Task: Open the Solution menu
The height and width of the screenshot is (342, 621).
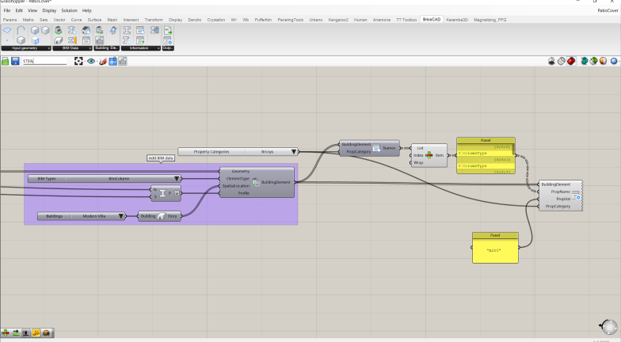Action: pyautogui.click(x=70, y=11)
